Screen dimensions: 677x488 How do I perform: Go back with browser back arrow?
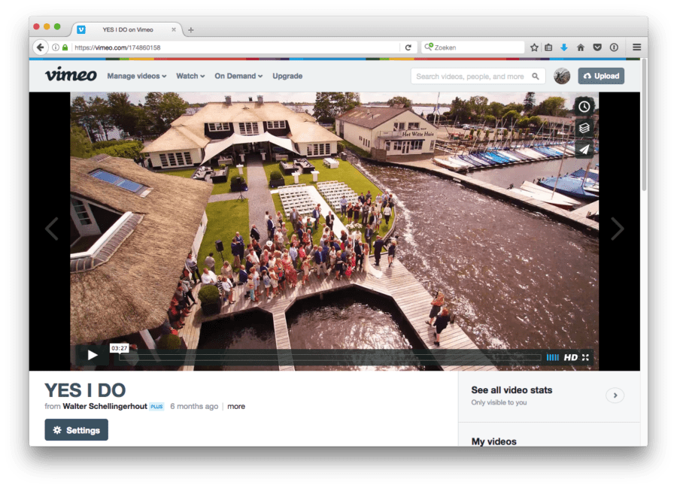pyautogui.click(x=40, y=47)
